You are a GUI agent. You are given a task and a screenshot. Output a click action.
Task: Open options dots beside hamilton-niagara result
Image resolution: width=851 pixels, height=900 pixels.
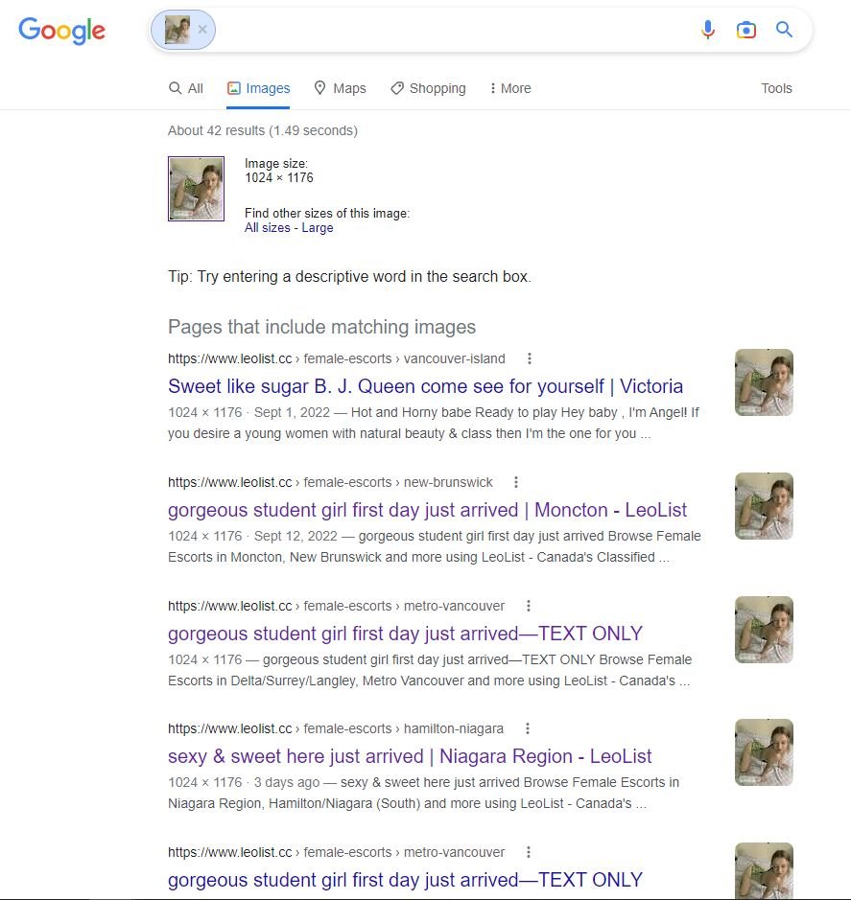coord(528,728)
